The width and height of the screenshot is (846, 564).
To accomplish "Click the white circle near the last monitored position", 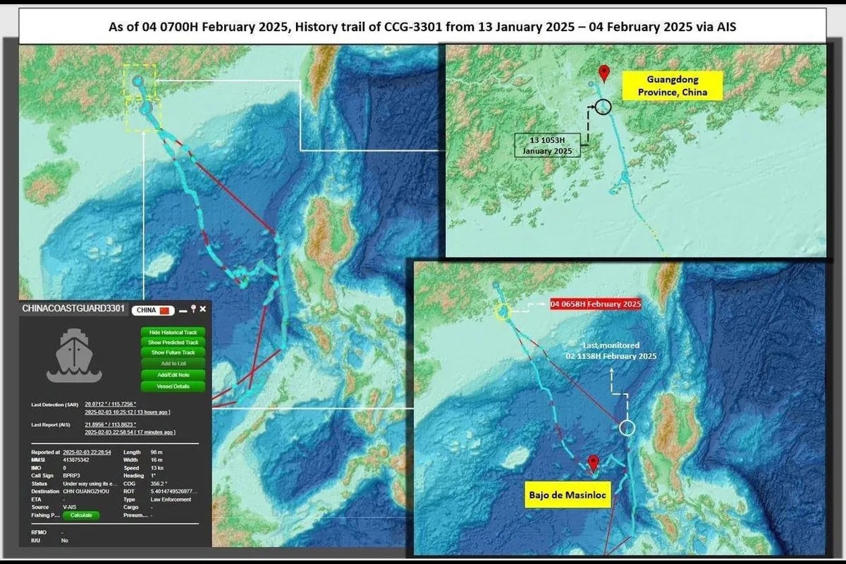I will (627, 426).
